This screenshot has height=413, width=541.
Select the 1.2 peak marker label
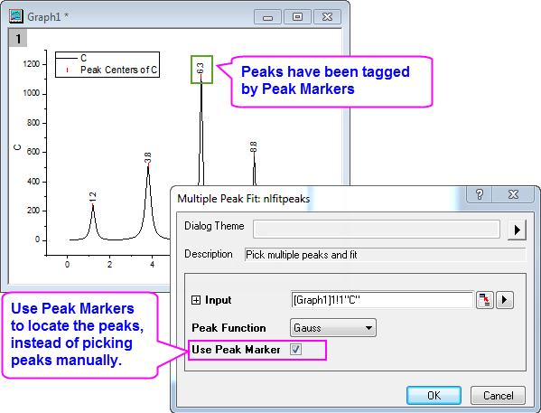coord(92,197)
